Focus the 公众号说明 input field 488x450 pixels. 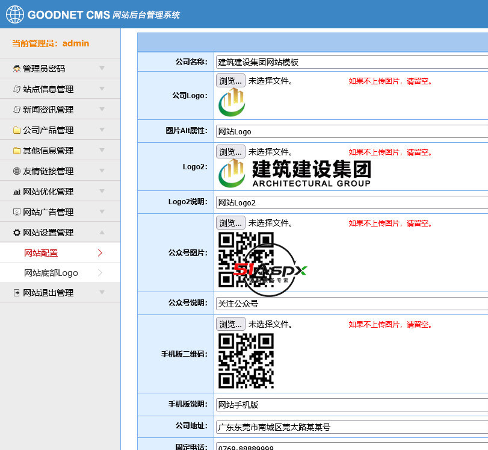click(x=352, y=304)
